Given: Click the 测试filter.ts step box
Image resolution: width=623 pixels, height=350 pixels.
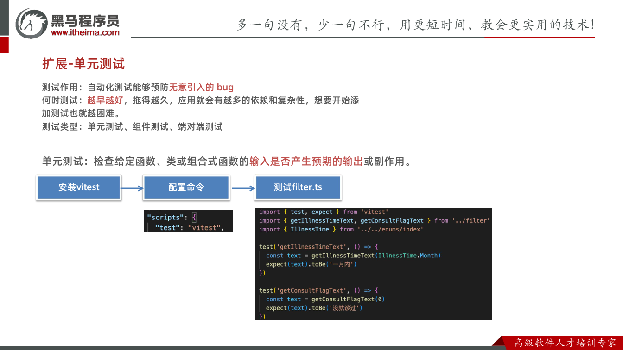Looking at the screenshot, I should click(298, 187).
